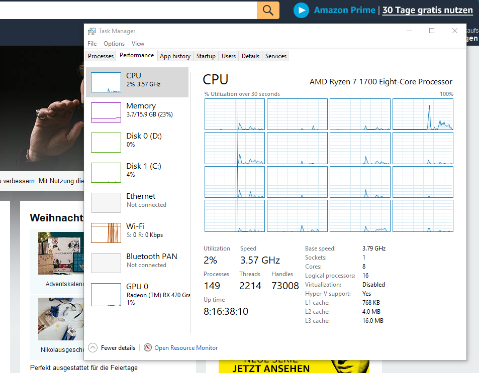Image resolution: width=479 pixels, height=373 pixels.
Task: Select the Bluetooth PAN mini graph
Action: [x=106, y=263]
